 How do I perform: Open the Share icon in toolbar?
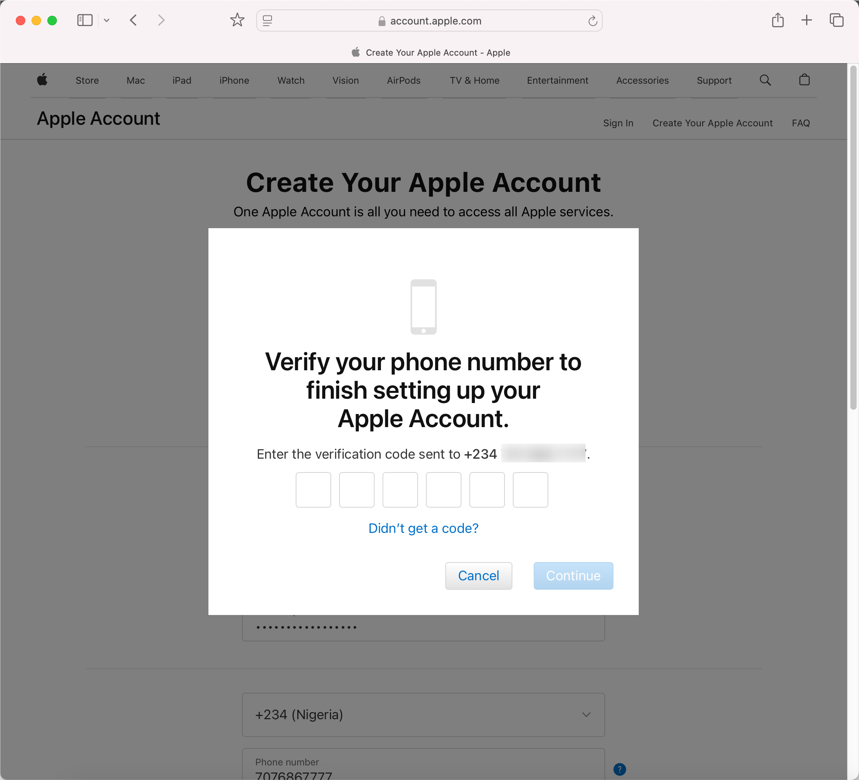(x=778, y=20)
